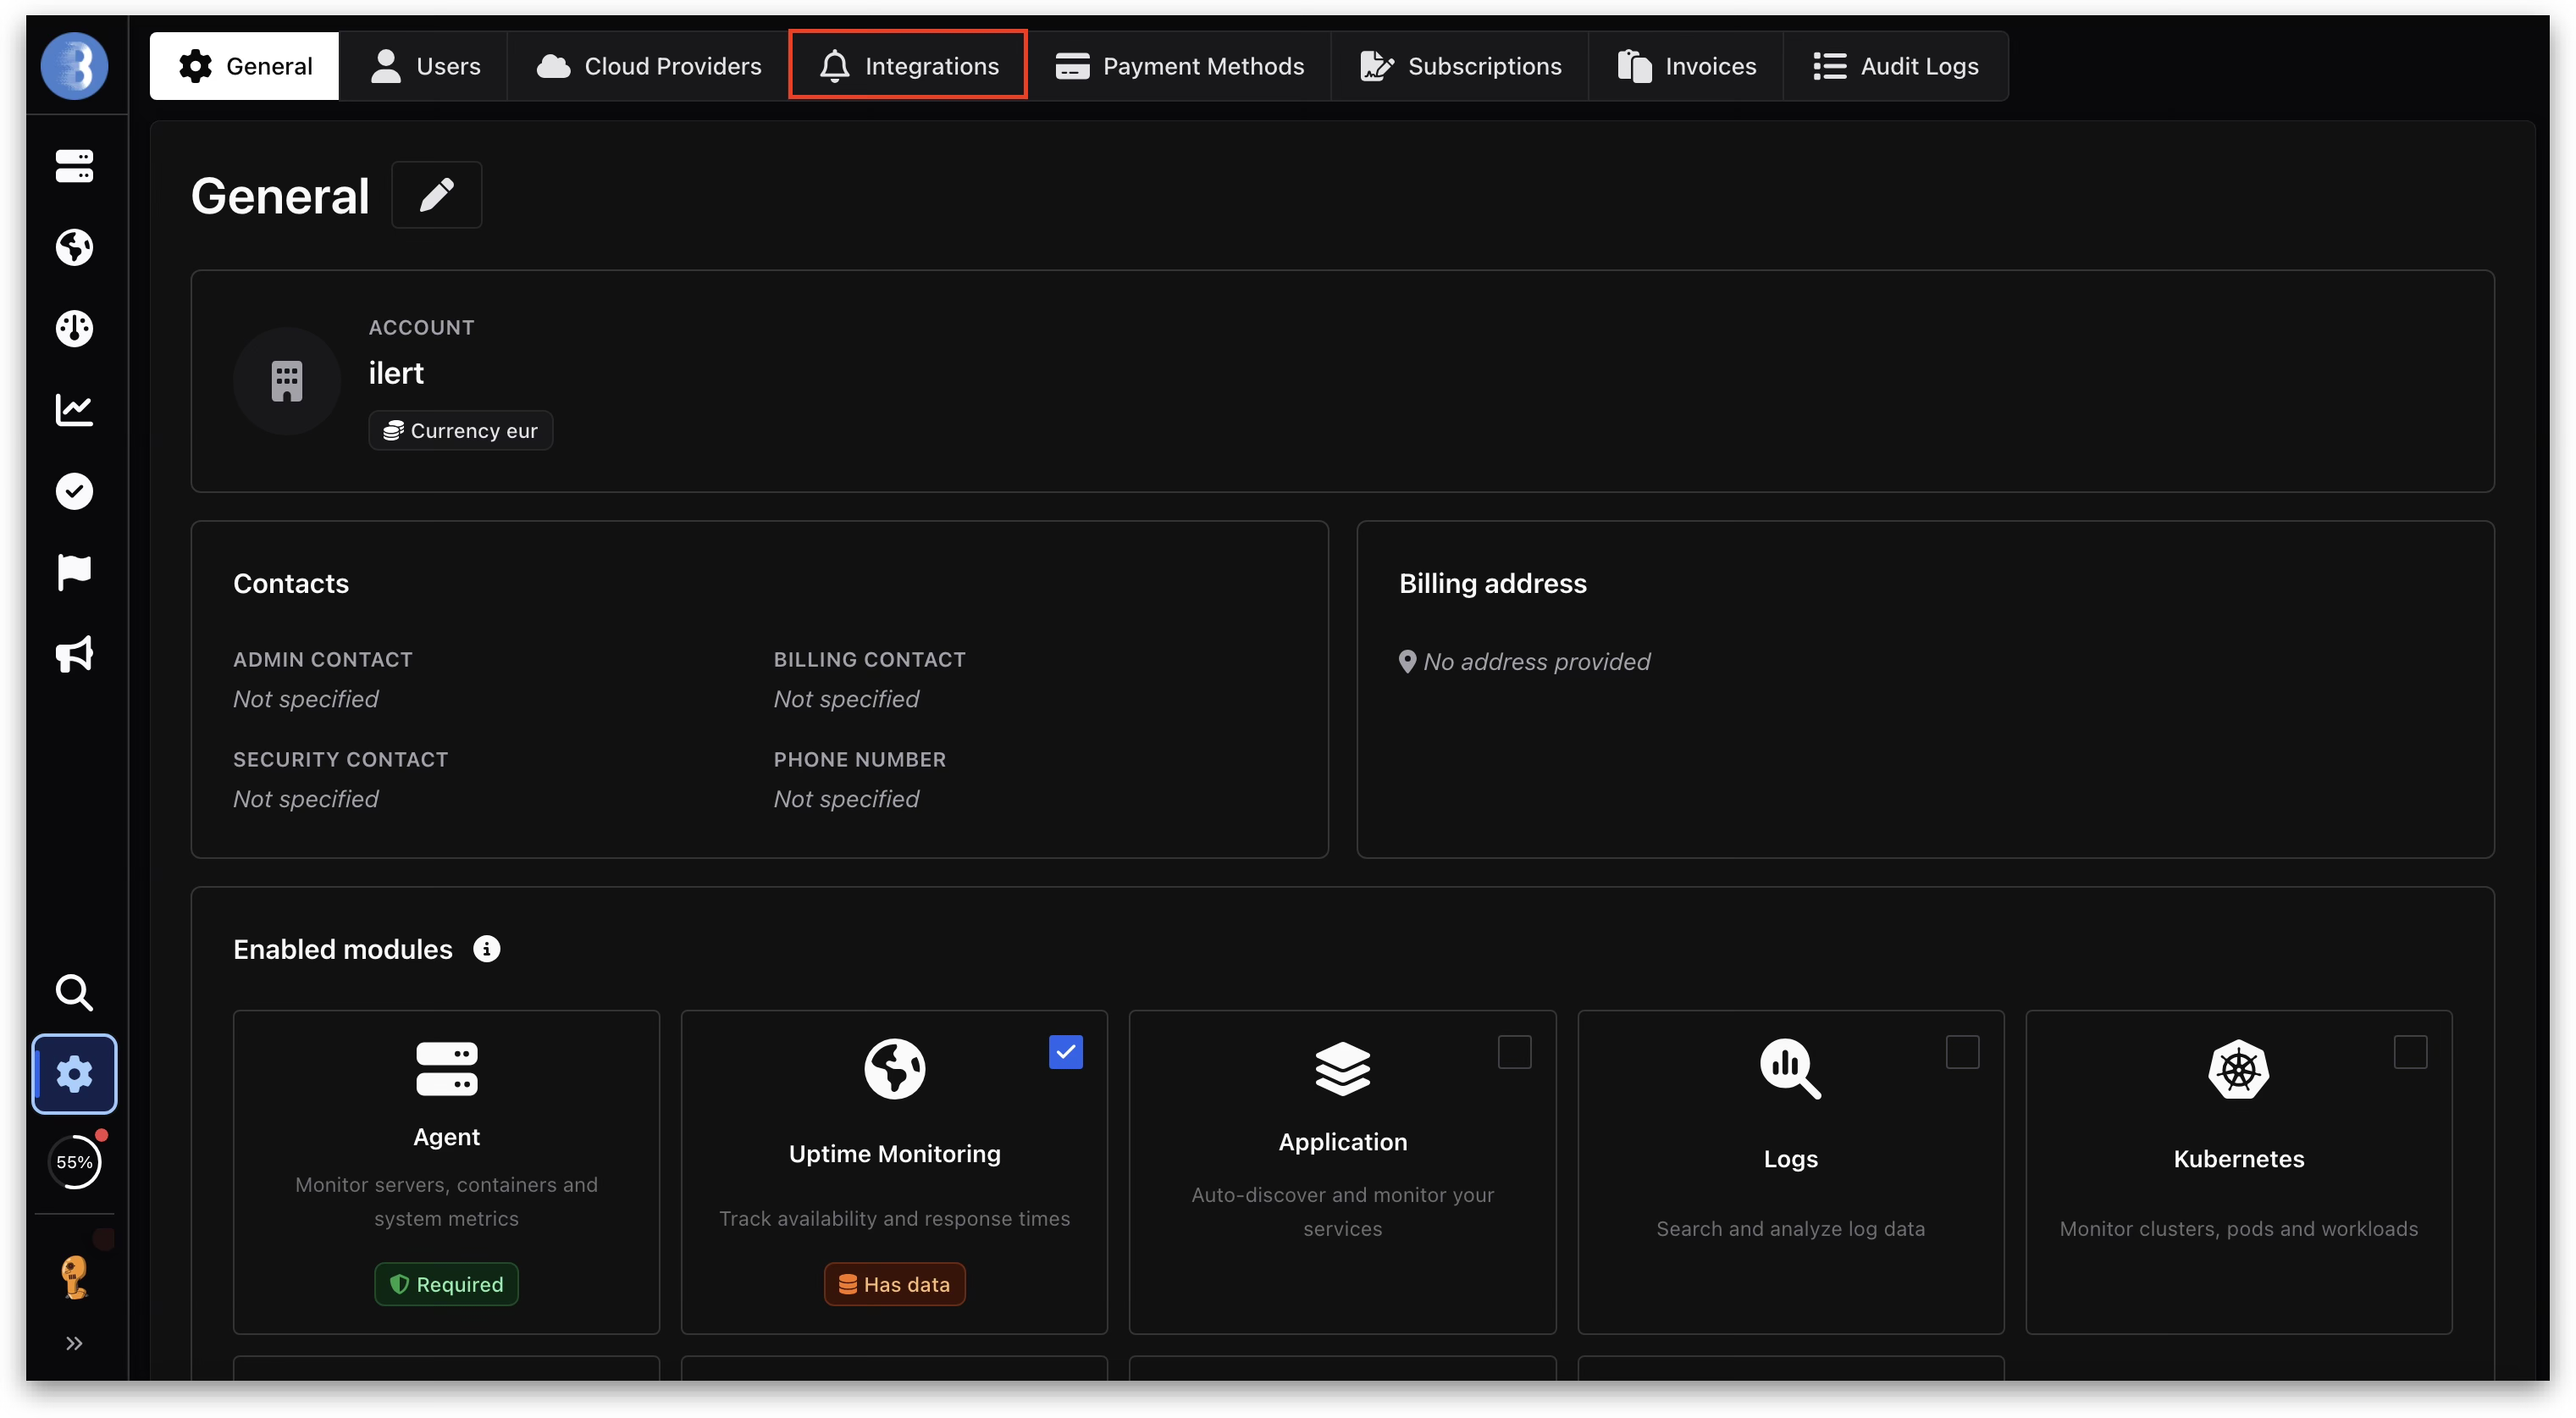
Task: Open the Payment Methods tab
Action: coord(1180,66)
